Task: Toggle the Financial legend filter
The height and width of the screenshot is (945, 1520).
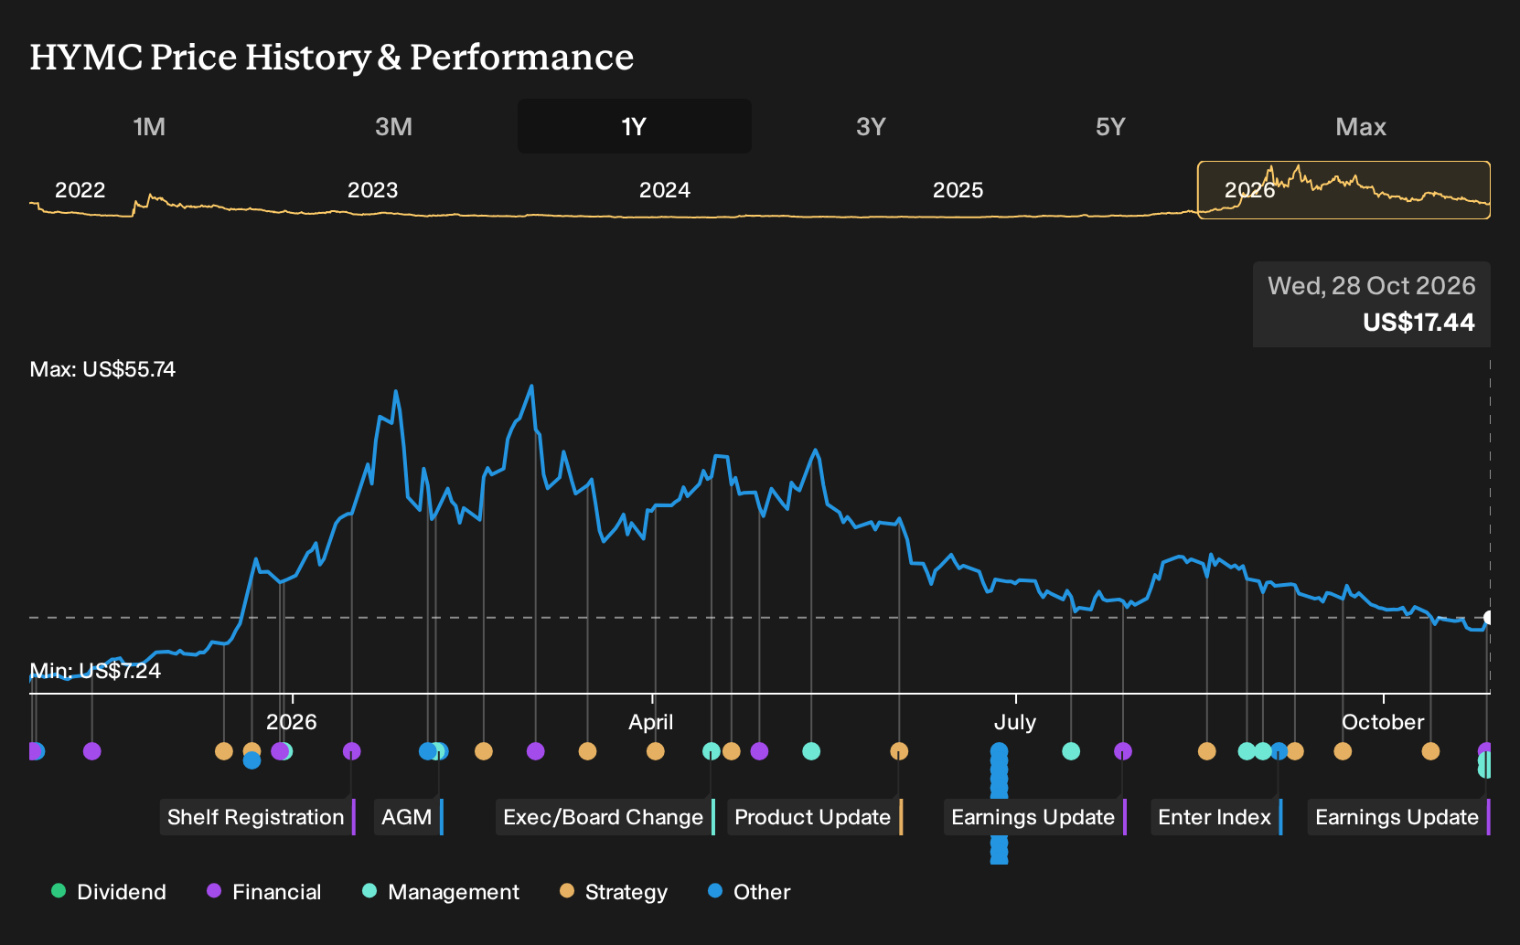Action: point(264,892)
